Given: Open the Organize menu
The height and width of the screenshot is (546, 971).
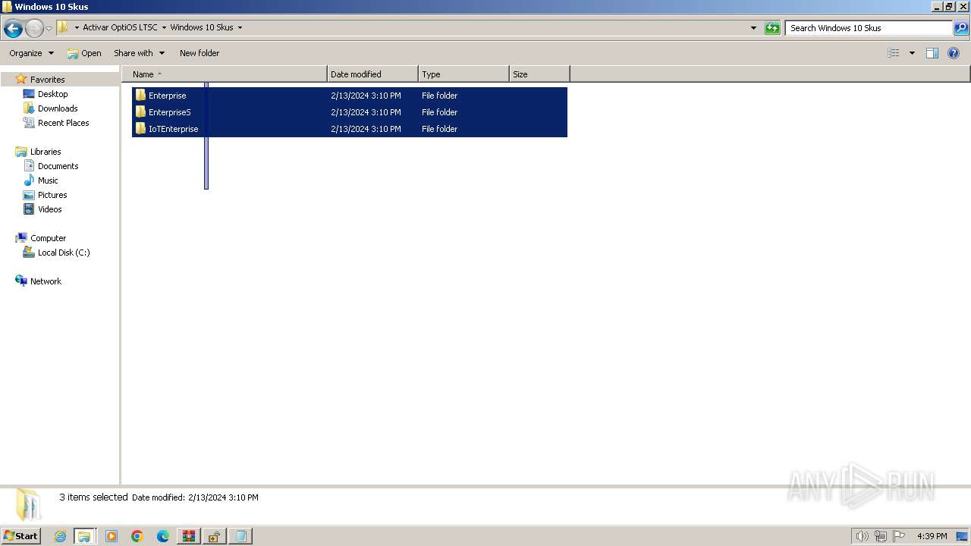Looking at the screenshot, I should 31,53.
